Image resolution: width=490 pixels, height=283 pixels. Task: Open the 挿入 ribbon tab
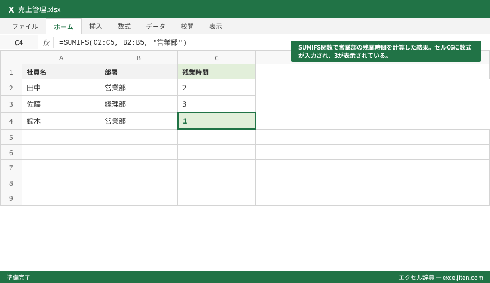pyautogui.click(x=96, y=27)
